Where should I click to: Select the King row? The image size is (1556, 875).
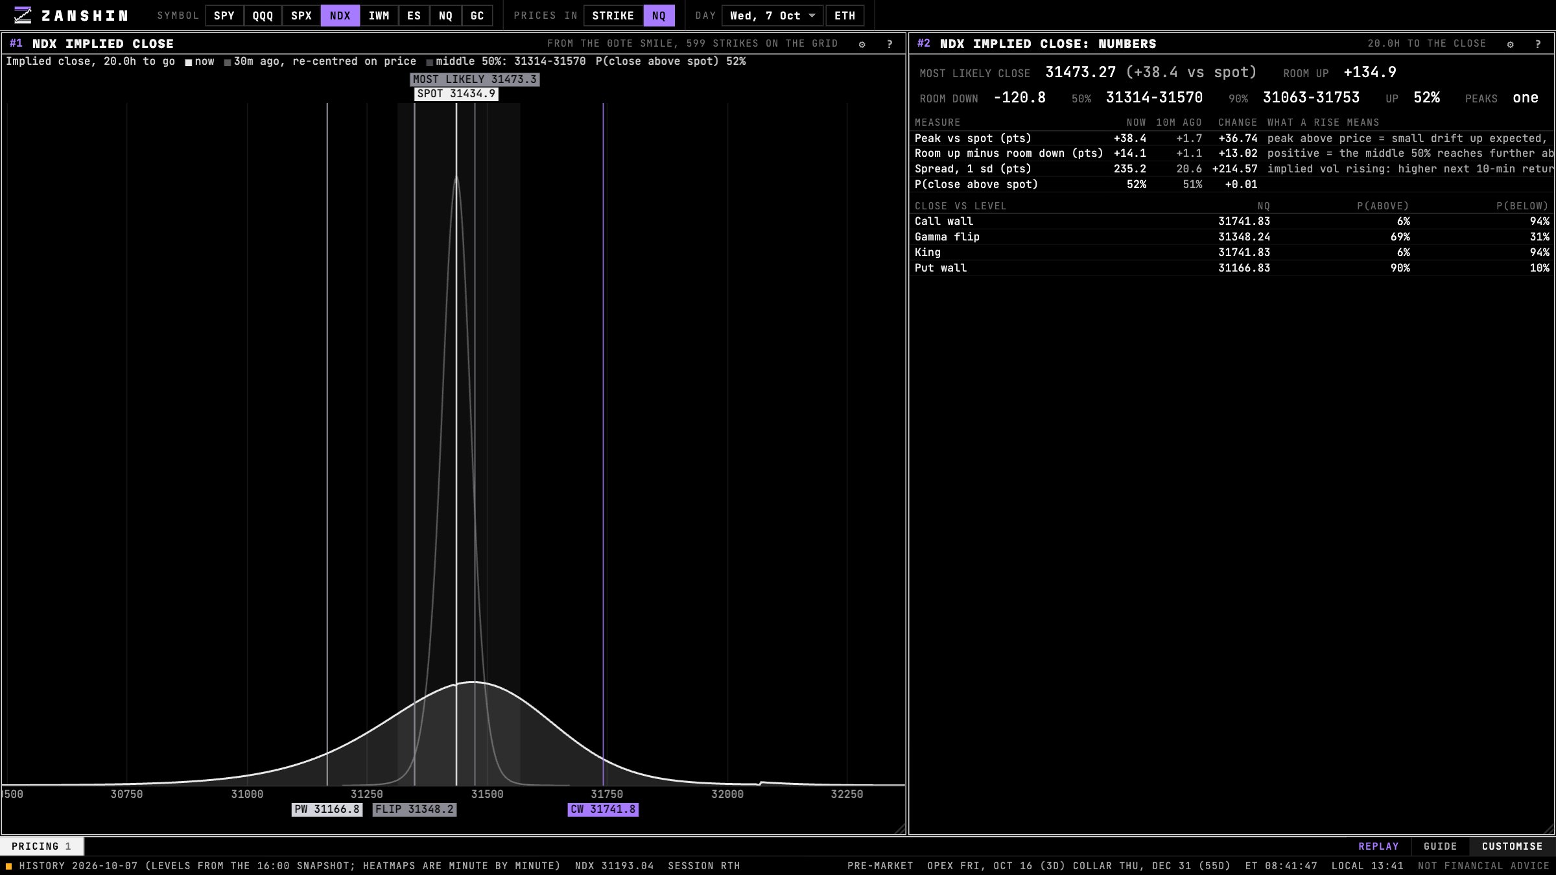pos(1232,253)
